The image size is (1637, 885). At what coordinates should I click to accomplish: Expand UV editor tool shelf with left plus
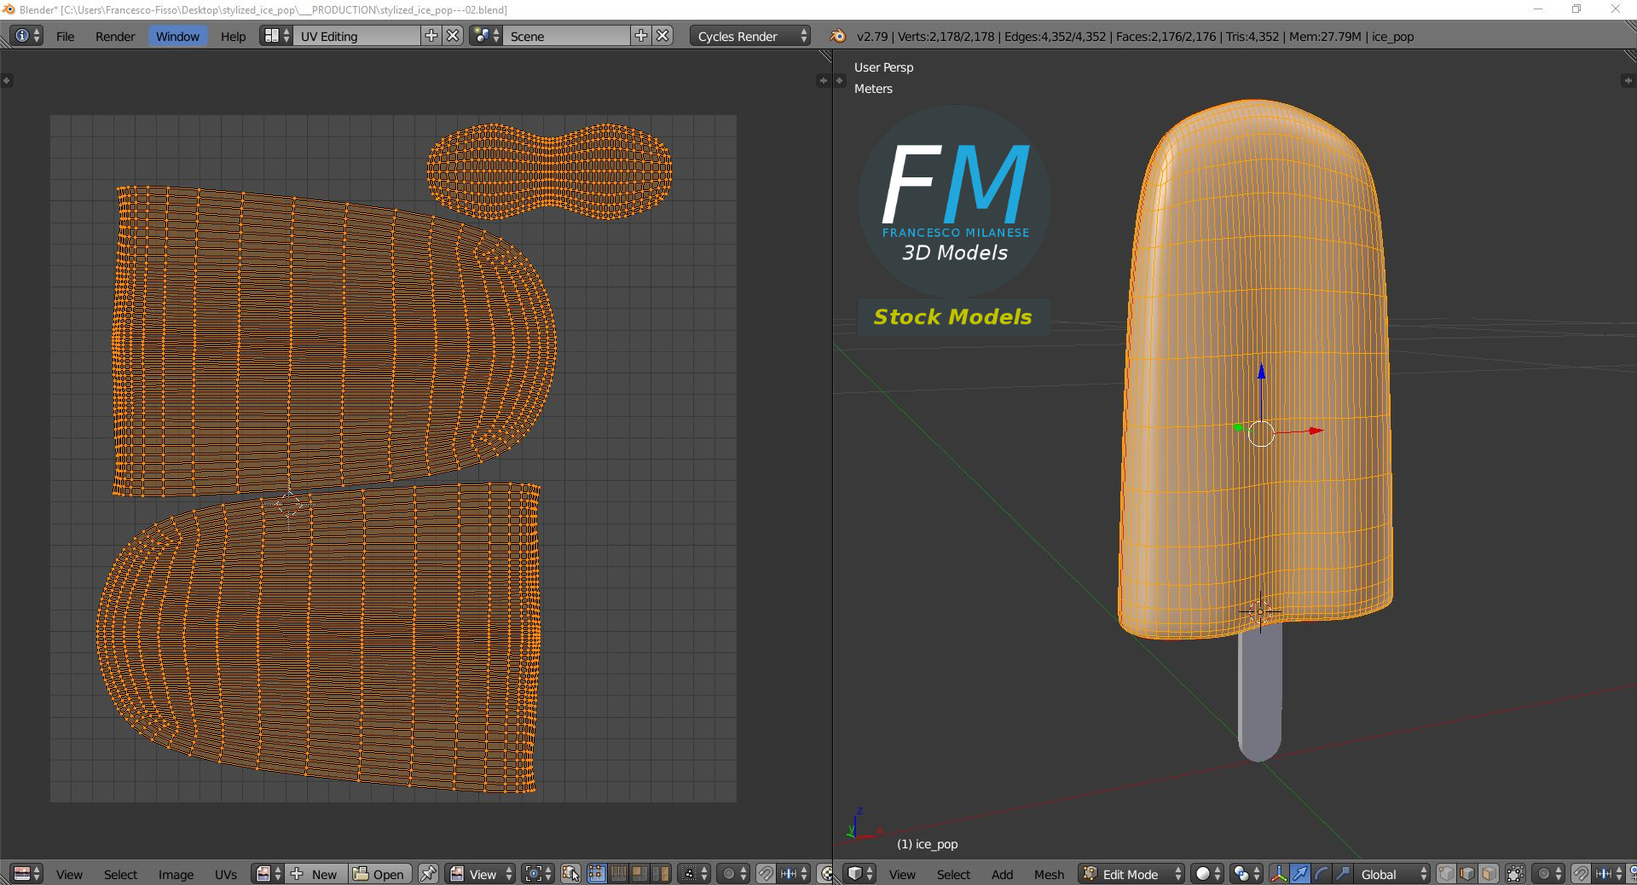7,80
